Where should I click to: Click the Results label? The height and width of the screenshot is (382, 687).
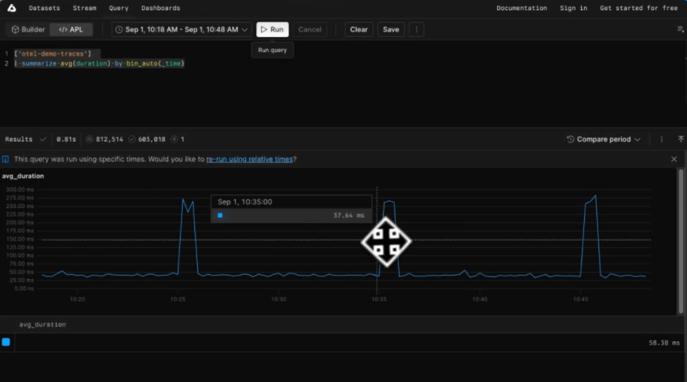pyautogui.click(x=19, y=139)
